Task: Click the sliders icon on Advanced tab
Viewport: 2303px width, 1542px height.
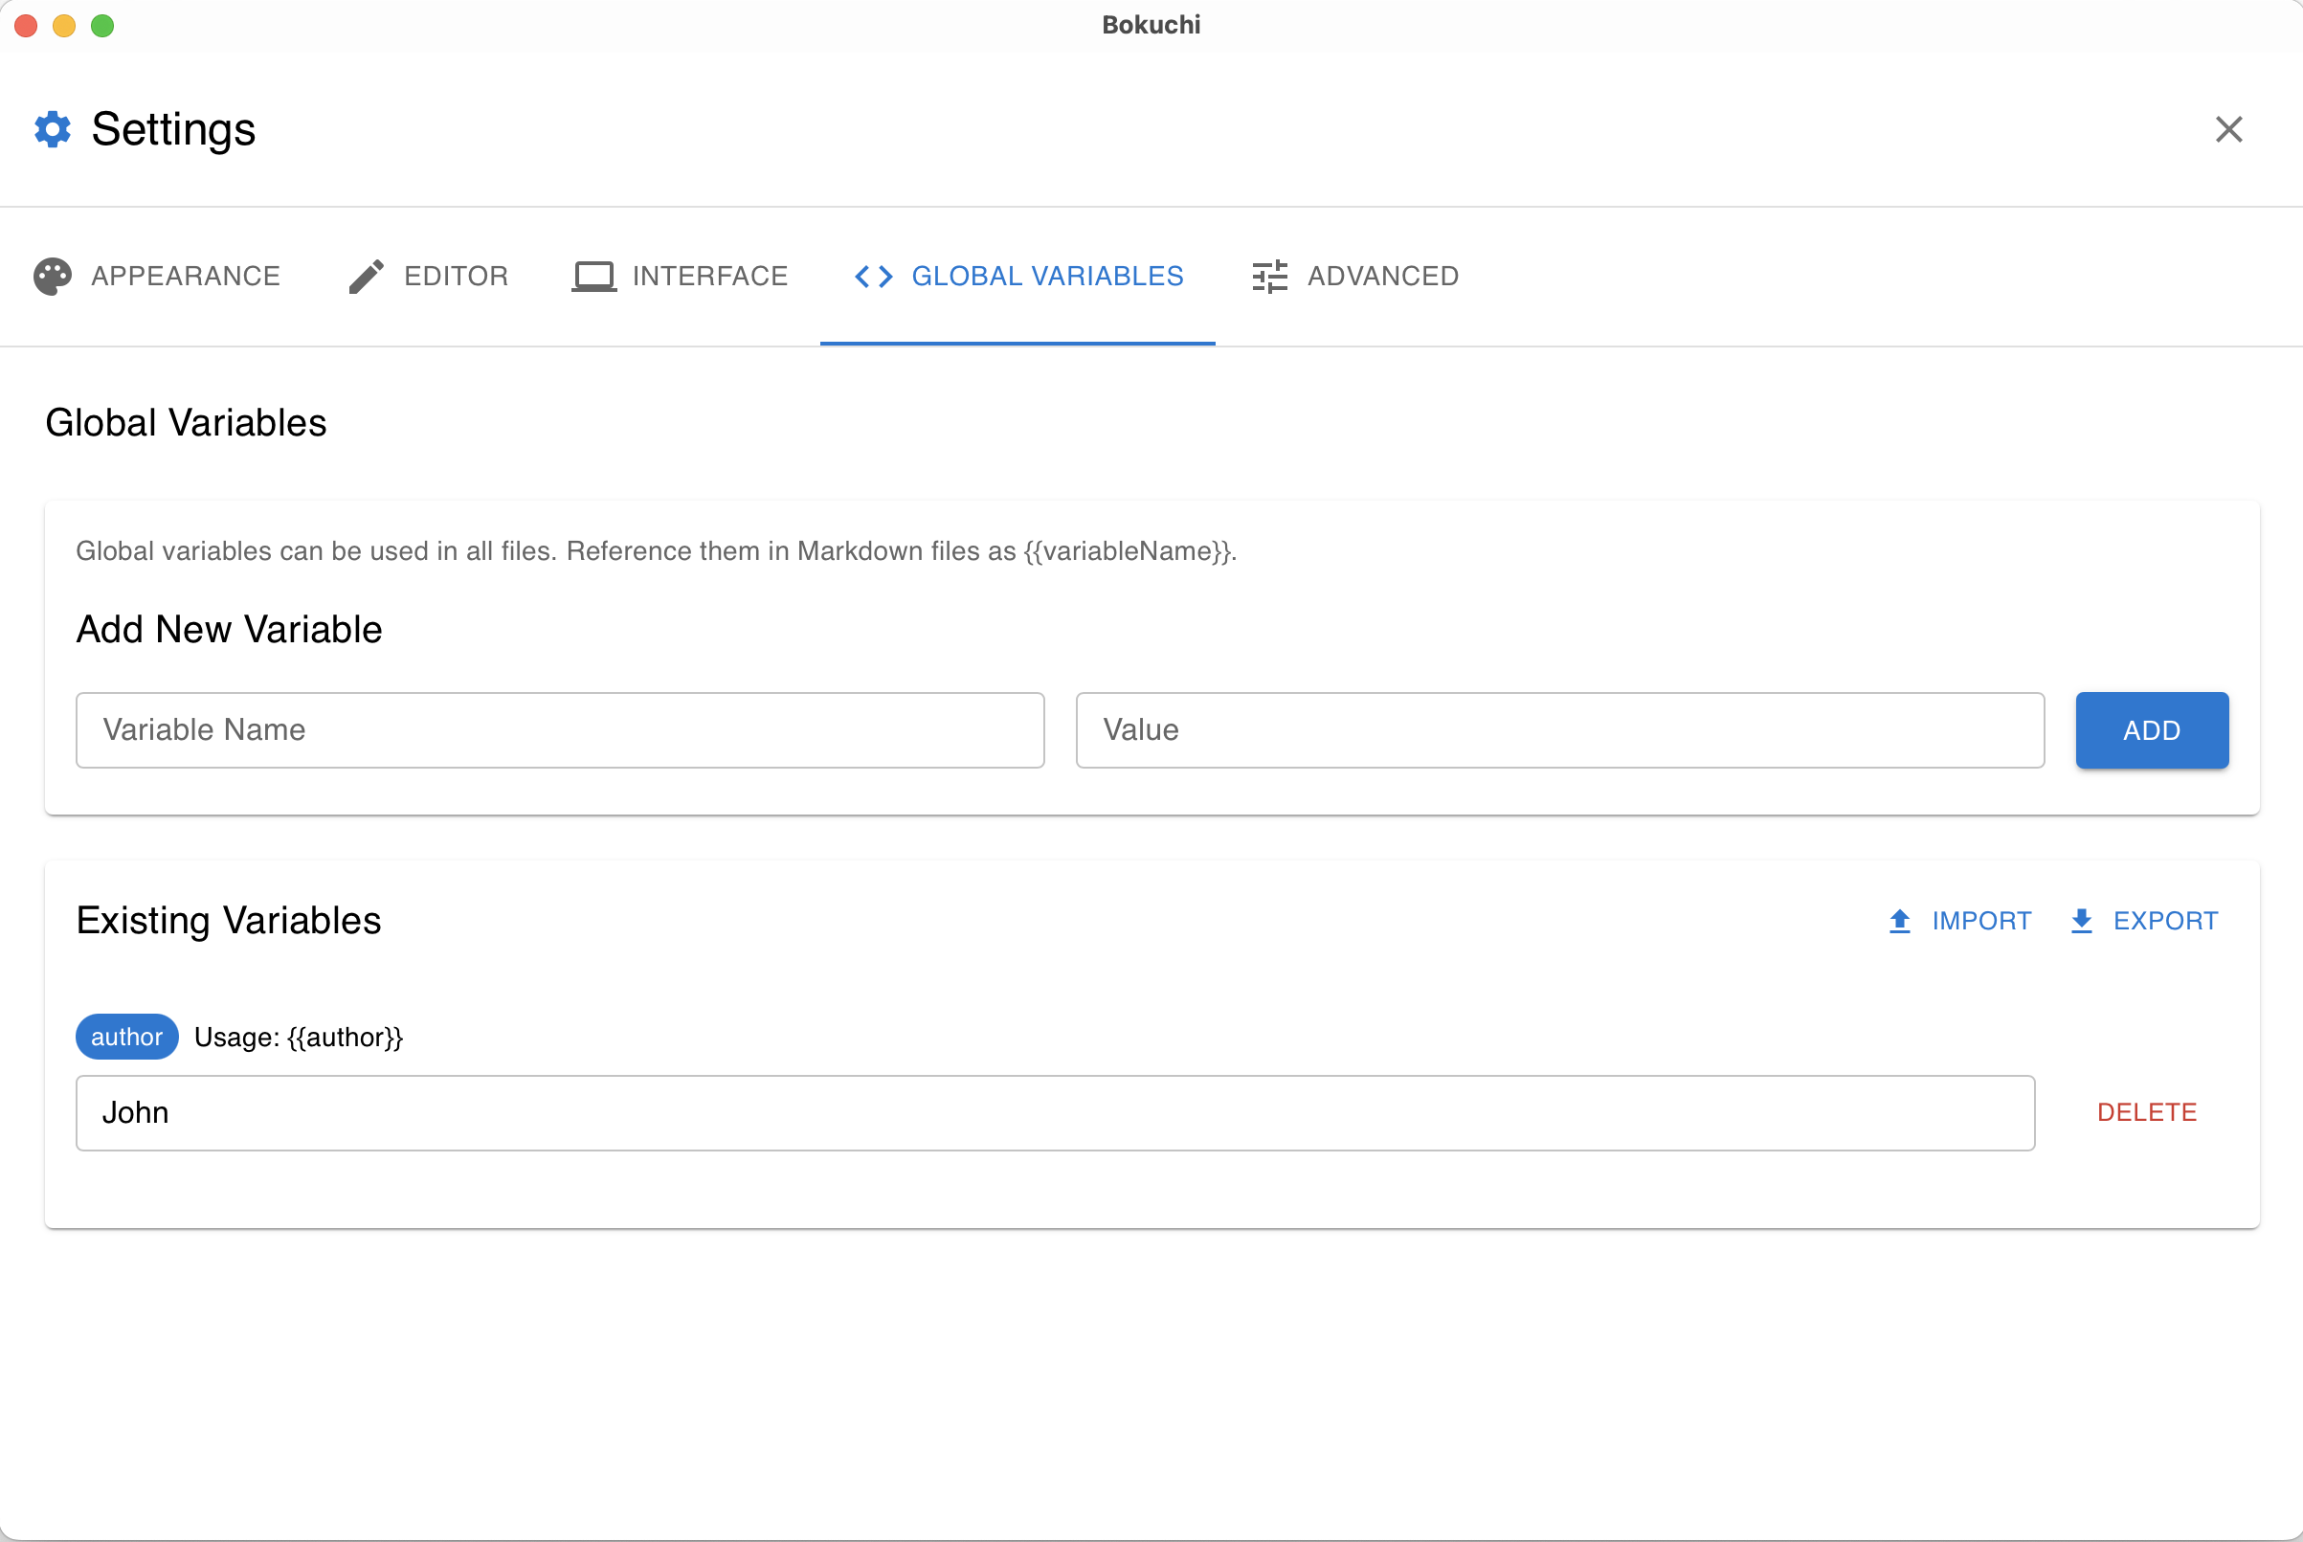Action: 1267,276
